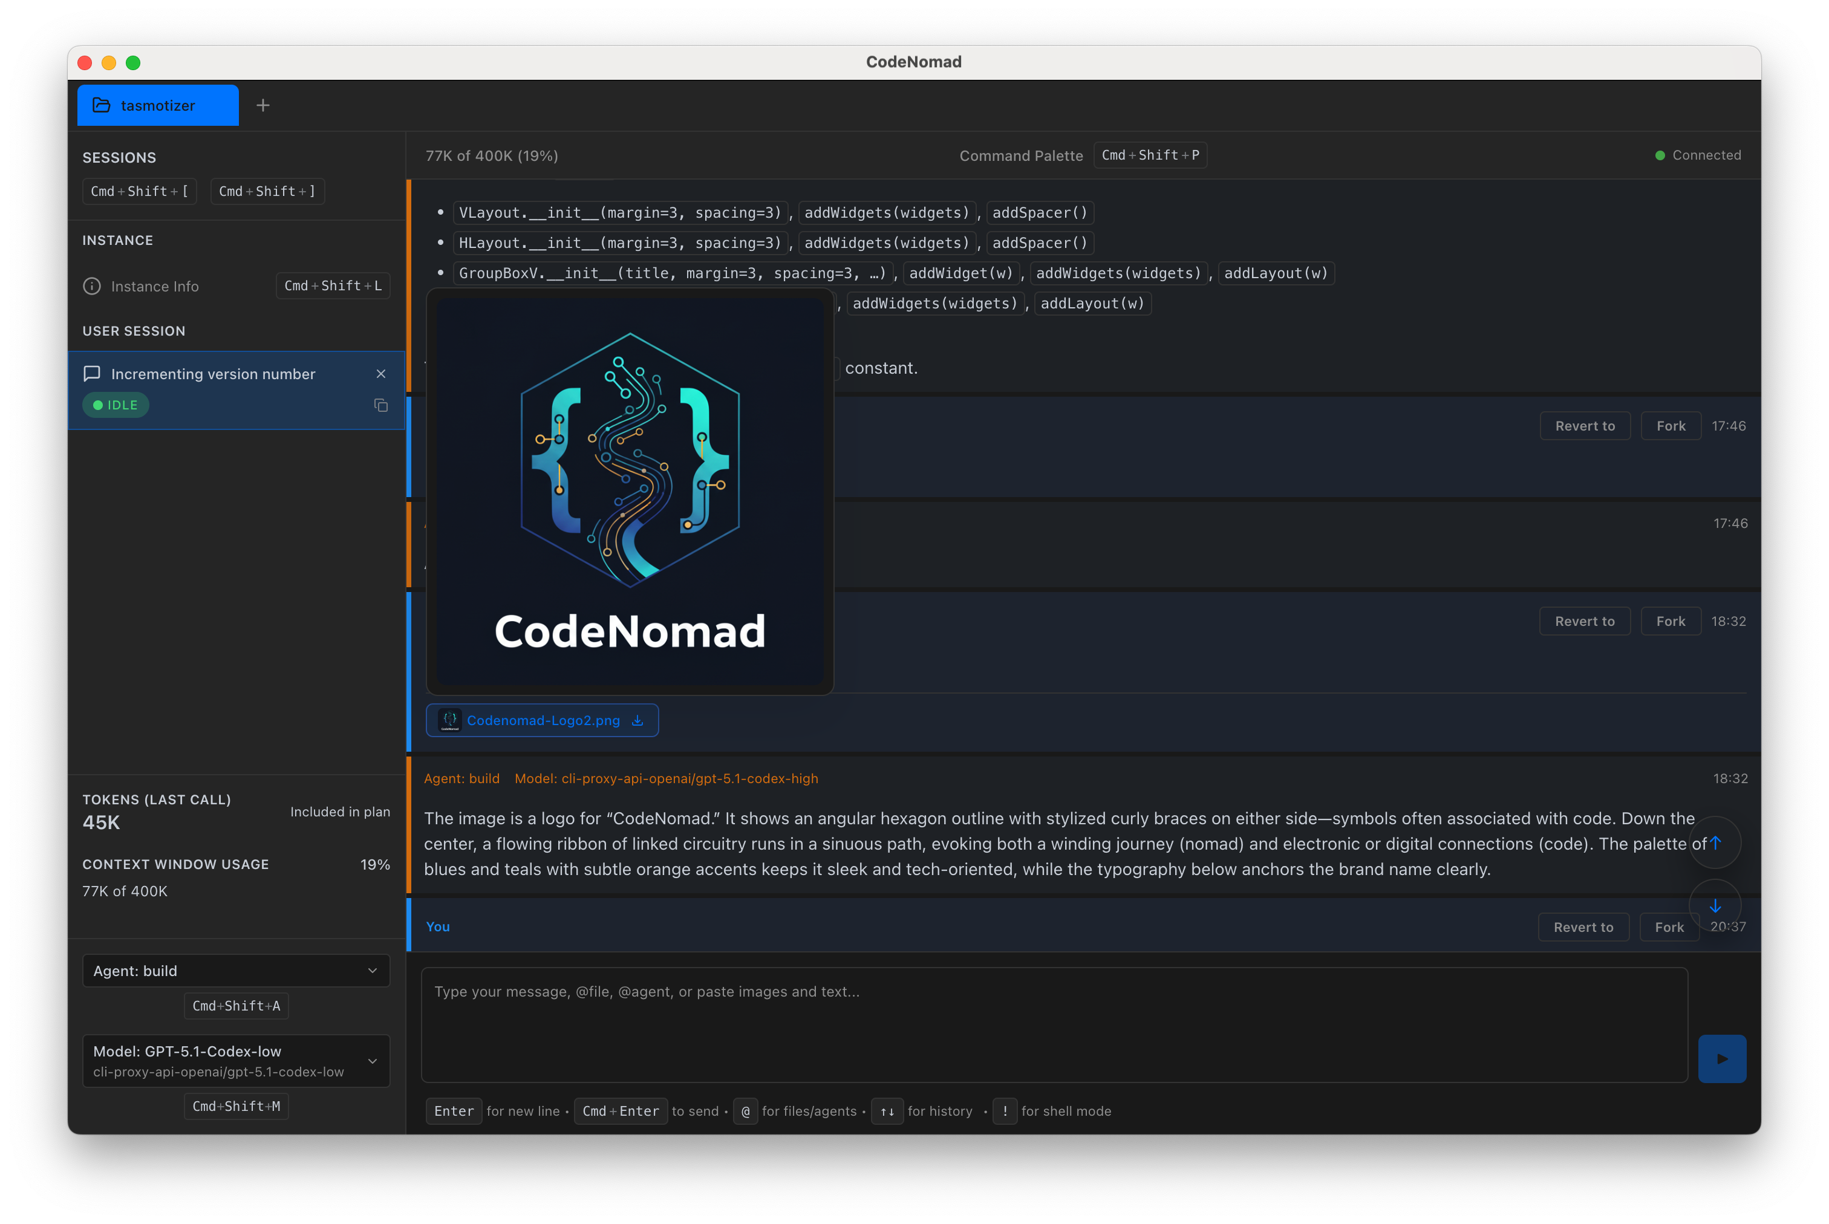This screenshot has height=1224, width=1829.
Task: Click the scroll-to-top up arrow button
Action: coord(1715,842)
